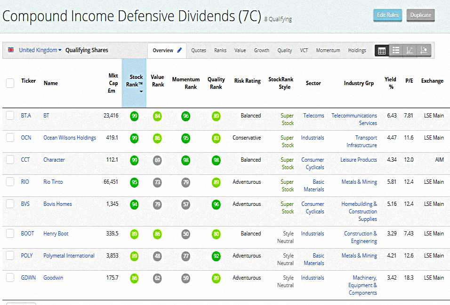The image size is (450, 305).
Task: Switch to scatter plot view icon
Action: pos(424,51)
